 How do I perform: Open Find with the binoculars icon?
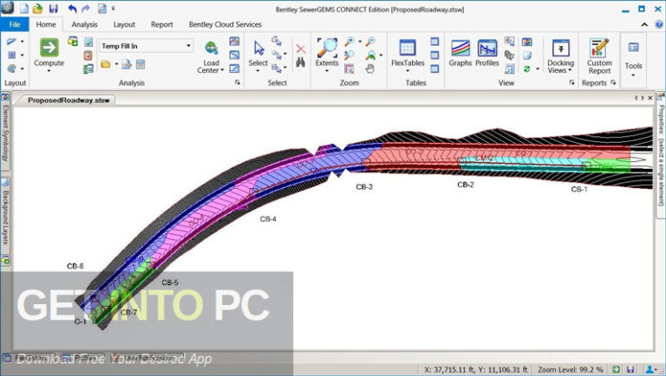click(x=301, y=62)
